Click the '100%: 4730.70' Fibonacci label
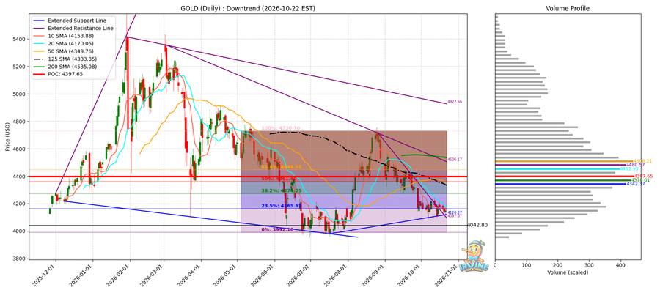 (x=281, y=128)
